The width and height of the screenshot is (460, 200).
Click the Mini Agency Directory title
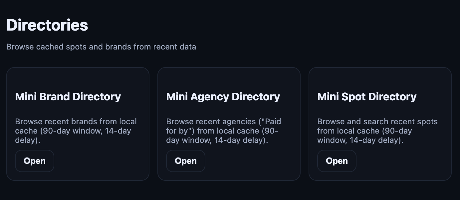pyautogui.click(x=223, y=97)
